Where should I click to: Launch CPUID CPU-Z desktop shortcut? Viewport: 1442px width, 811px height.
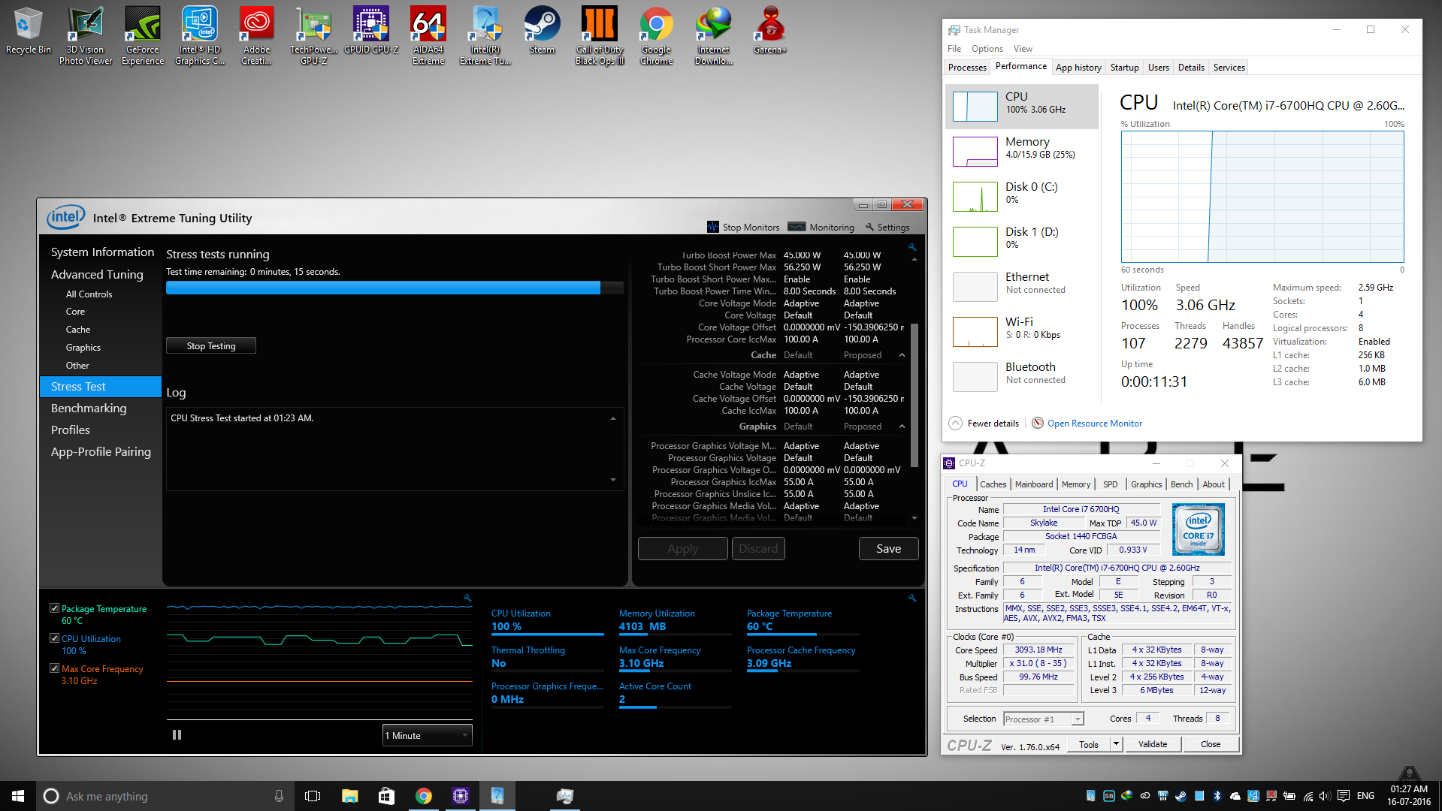(x=371, y=31)
